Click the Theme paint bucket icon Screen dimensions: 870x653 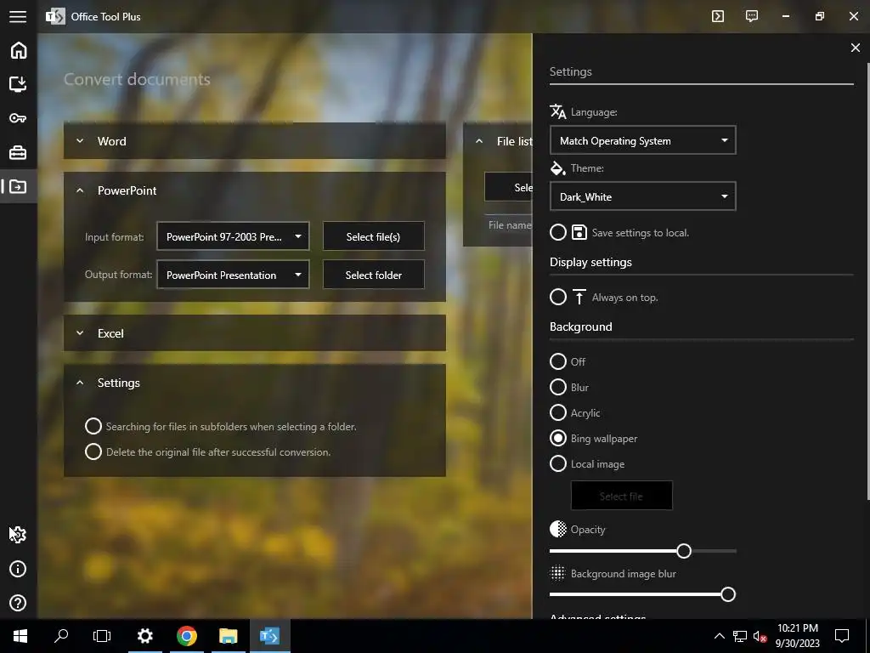pyautogui.click(x=557, y=168)
